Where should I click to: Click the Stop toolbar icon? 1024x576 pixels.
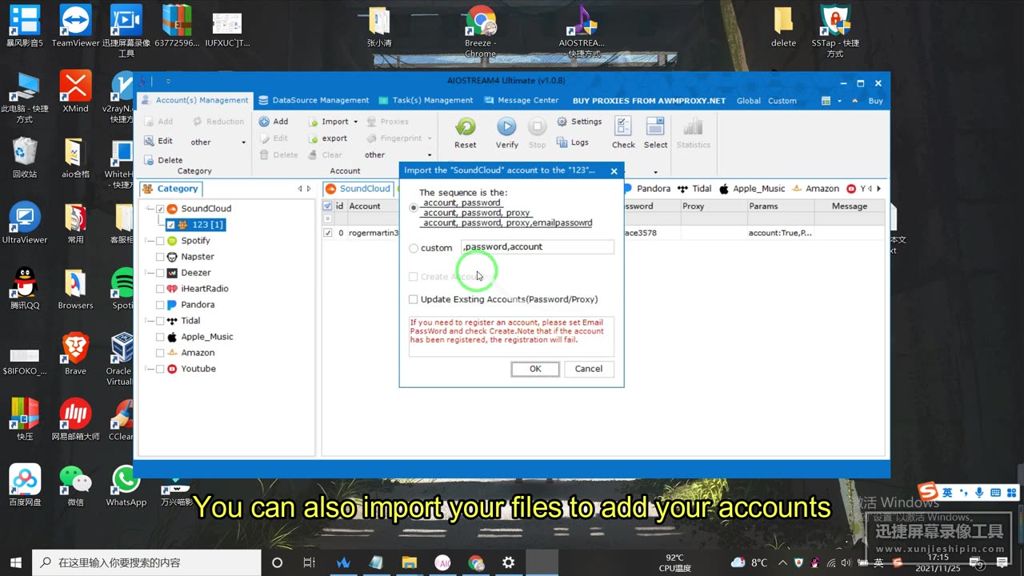pyautogui.click(x=538, y=132)
